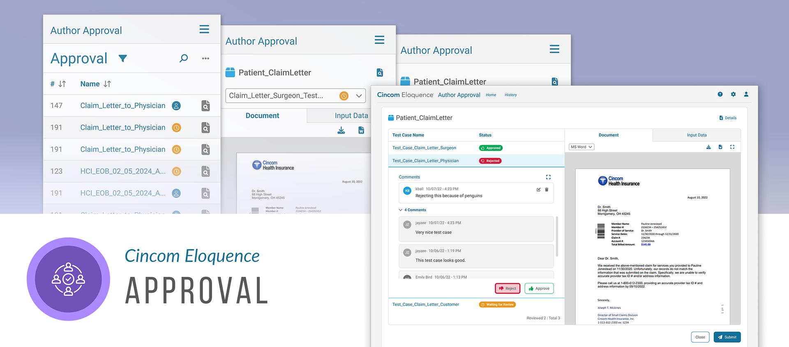Click History in Cincom Eloquence header
Image resolution: width=789 pixels, height=347 pixels.
(x=510, y=95)
